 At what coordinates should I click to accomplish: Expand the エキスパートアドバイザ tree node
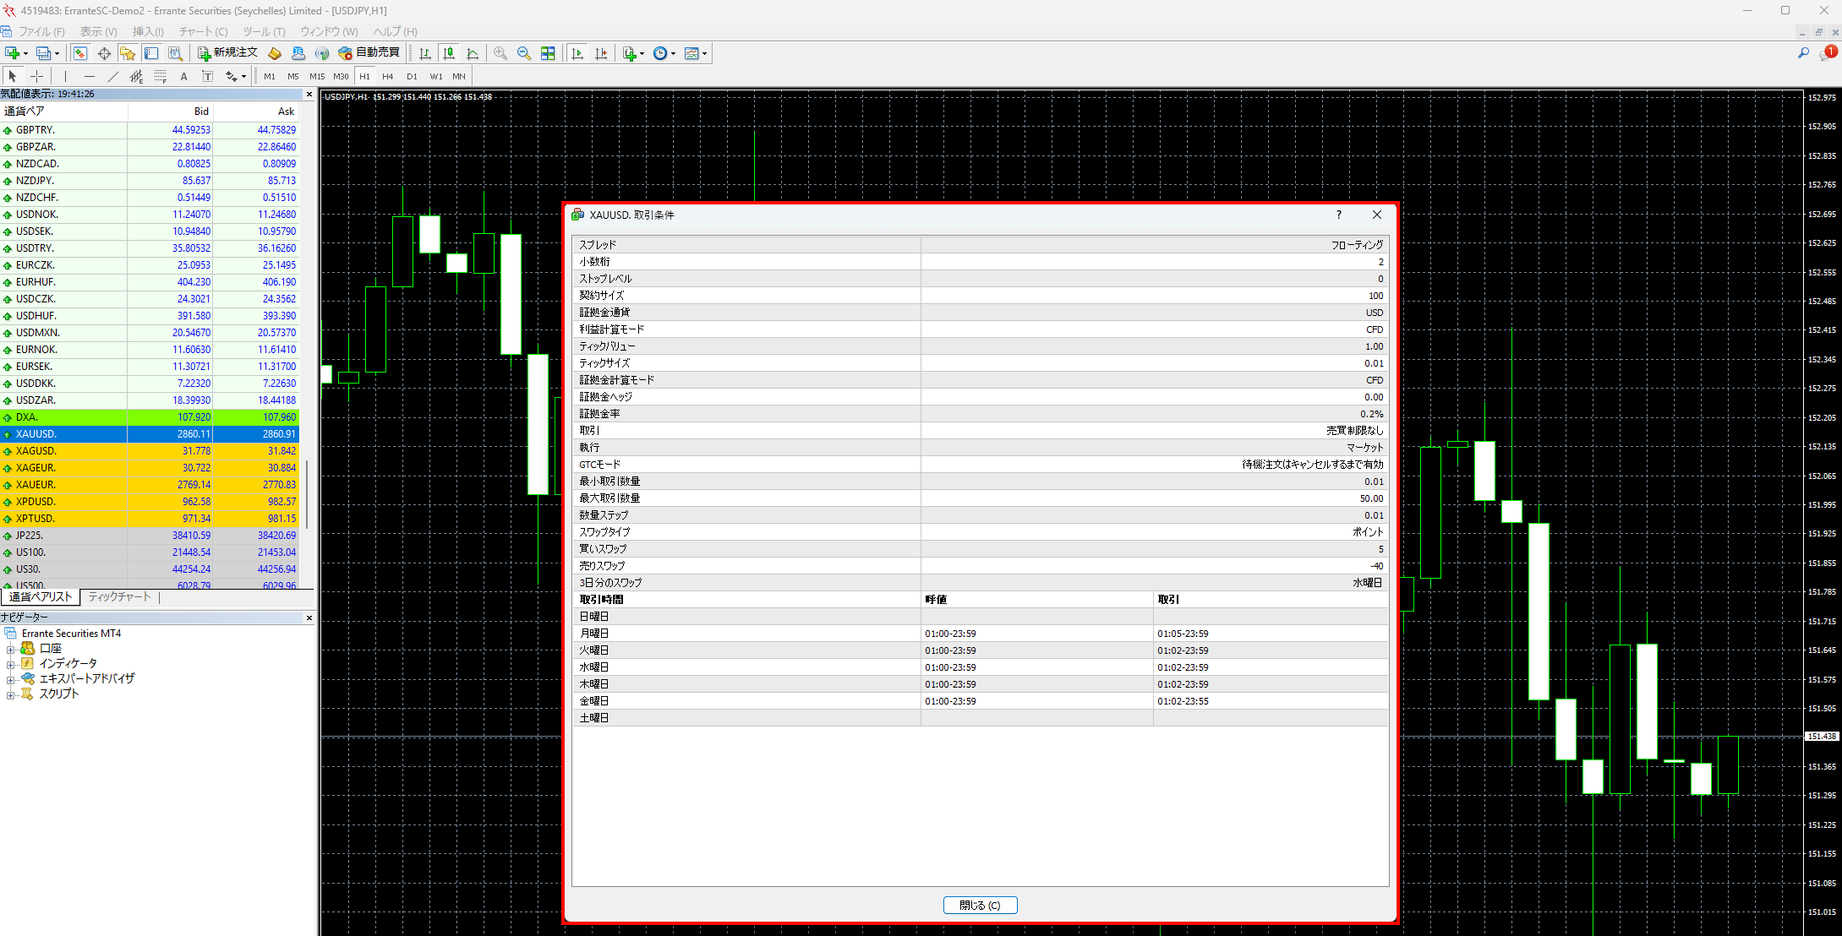[11, 679]
